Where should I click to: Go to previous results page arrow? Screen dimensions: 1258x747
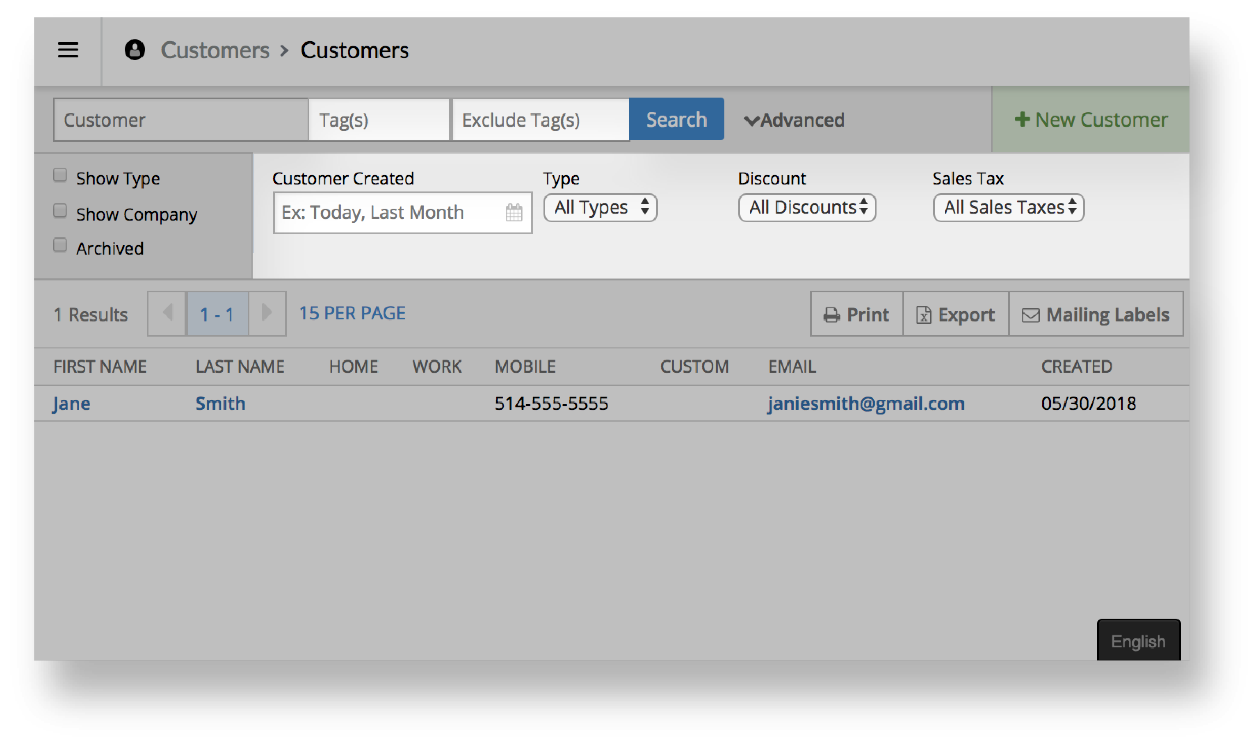(x=168, y=313)
